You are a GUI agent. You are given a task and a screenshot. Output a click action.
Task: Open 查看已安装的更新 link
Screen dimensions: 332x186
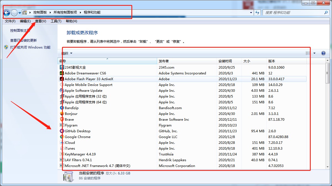(x=24, y=40)
